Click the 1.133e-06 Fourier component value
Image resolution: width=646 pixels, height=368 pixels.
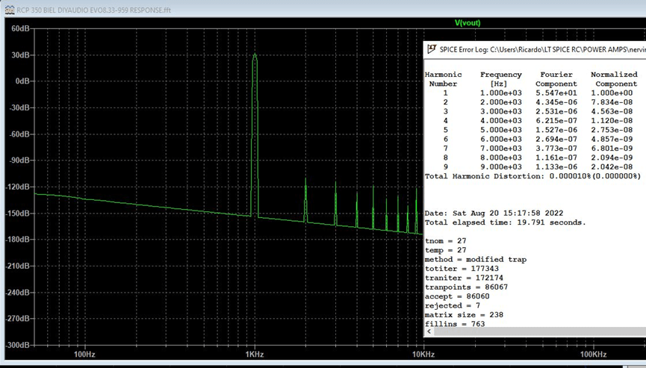tap(556, 166)
